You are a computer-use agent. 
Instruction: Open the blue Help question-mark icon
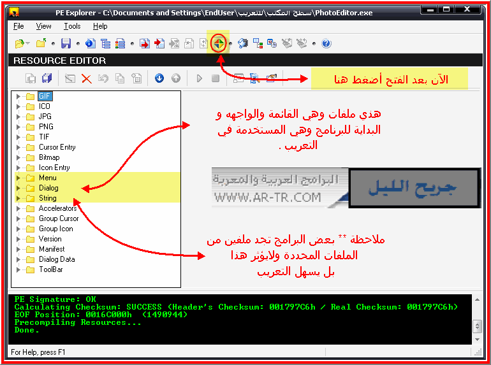(326, 43)
